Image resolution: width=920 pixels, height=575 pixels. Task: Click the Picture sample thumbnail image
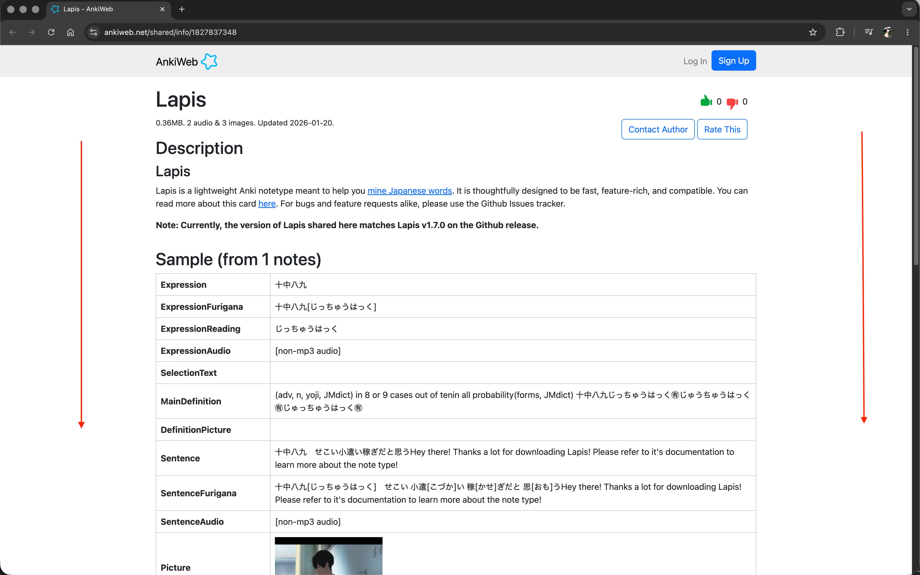(x=328, y=556)
